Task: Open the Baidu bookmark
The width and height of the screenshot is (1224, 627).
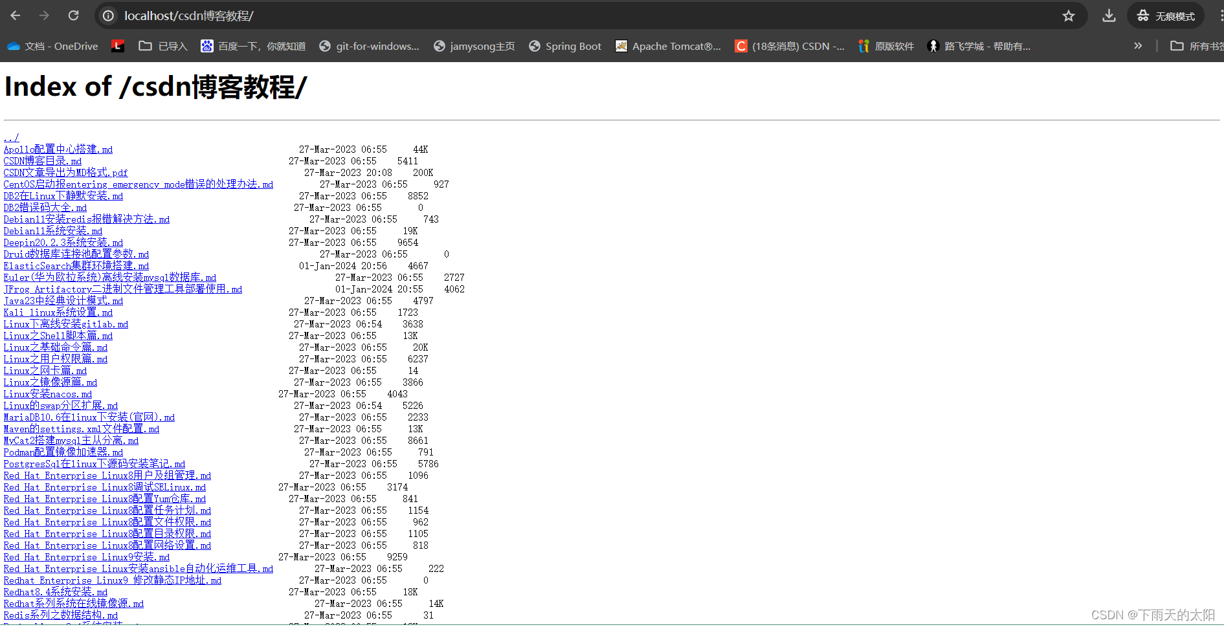Action: click(x=253, y=46)
